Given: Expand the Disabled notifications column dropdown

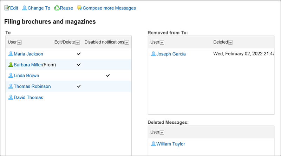Looking at the screenshot, I should pos(127,43).
